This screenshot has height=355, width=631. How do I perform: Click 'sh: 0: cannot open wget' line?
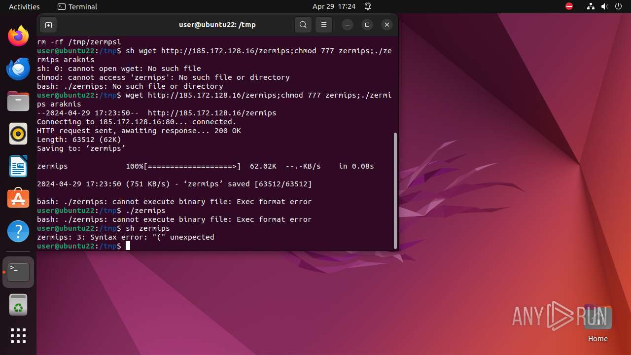click(119, 69)
